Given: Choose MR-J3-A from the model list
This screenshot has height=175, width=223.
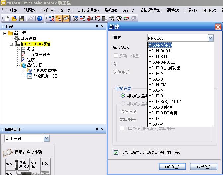Looking at the screenshot, I should [181, 90].
